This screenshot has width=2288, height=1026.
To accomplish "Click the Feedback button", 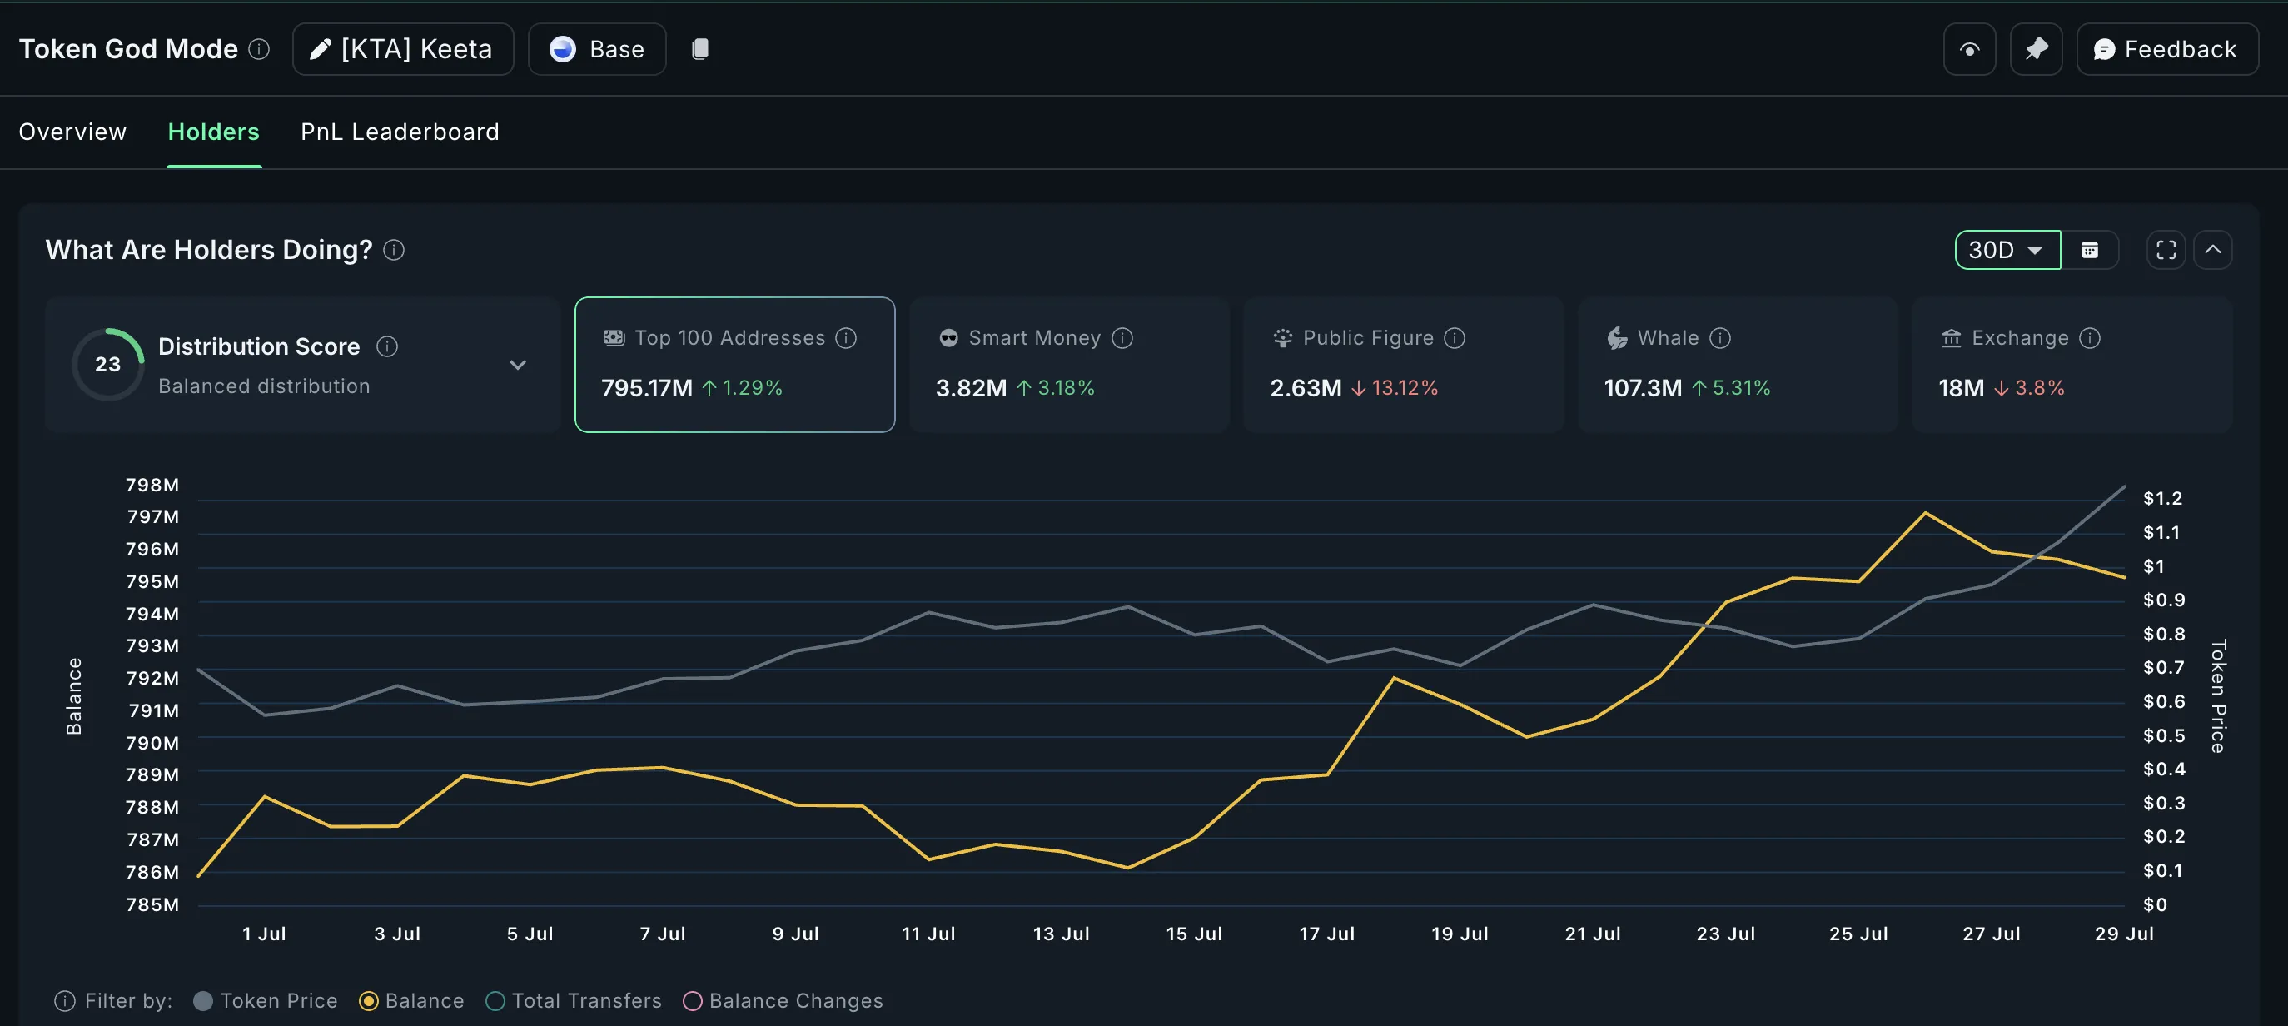I will [2166, 50].
